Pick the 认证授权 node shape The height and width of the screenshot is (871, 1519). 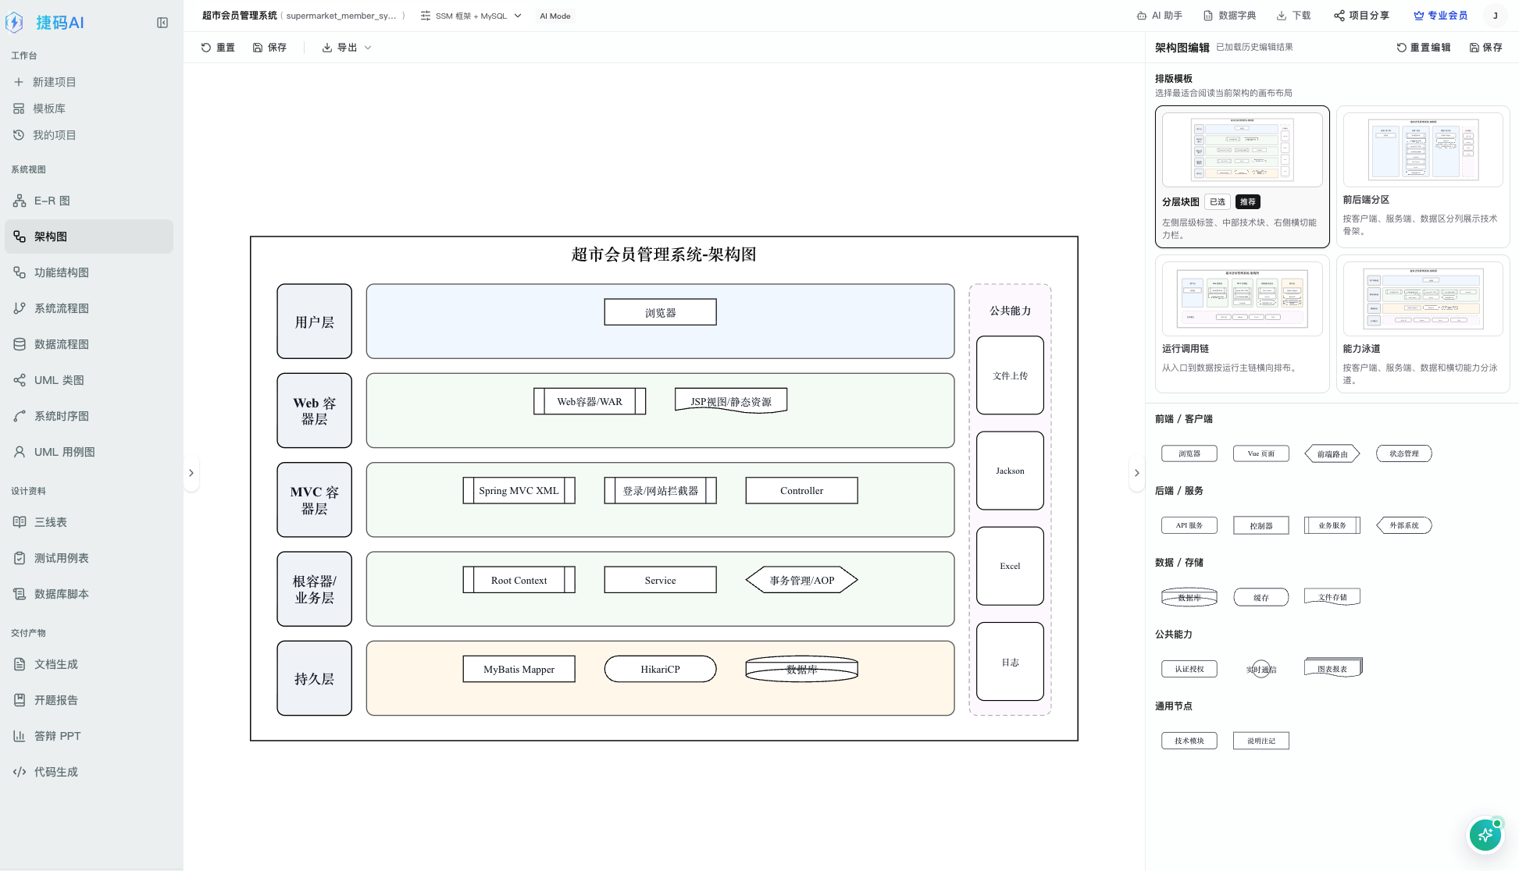(1189, 669)
